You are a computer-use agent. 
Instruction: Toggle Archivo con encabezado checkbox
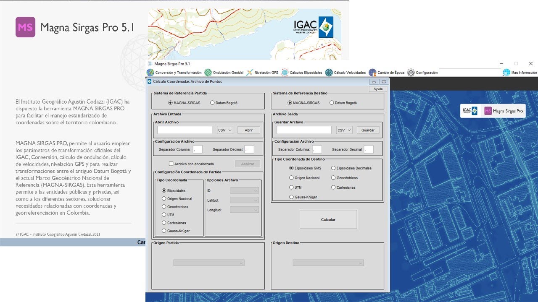point(171,164)
